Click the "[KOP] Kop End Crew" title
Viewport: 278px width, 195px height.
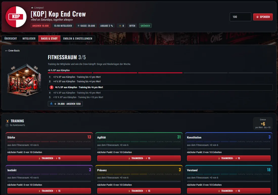(58, 14)
